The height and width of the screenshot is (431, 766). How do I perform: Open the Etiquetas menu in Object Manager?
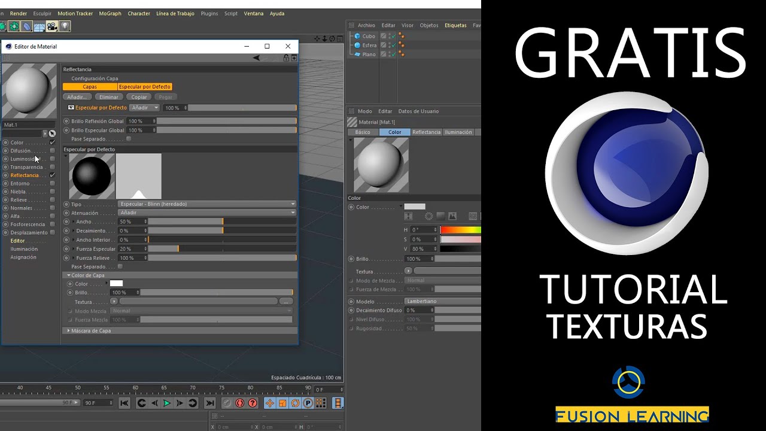pos(455,25)
